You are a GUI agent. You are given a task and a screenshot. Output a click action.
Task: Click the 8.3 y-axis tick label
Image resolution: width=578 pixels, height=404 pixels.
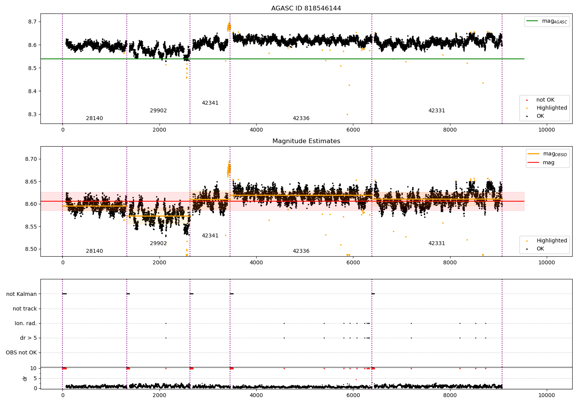(32, 115)
